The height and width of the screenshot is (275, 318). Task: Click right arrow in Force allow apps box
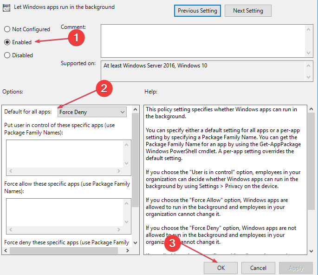pos(119,230)
